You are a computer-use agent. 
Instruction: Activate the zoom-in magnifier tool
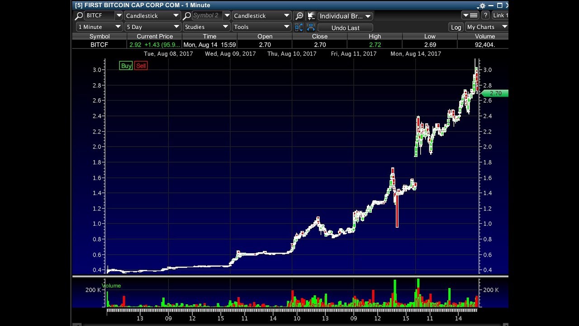299,16
